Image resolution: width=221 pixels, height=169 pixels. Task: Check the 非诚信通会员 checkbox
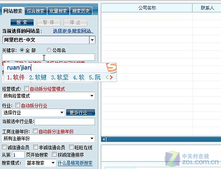[x=35, y=147]
